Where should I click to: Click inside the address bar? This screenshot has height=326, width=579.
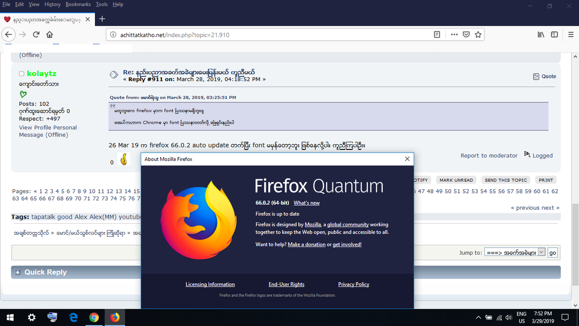pyautogui.click(x=271, y=34)
